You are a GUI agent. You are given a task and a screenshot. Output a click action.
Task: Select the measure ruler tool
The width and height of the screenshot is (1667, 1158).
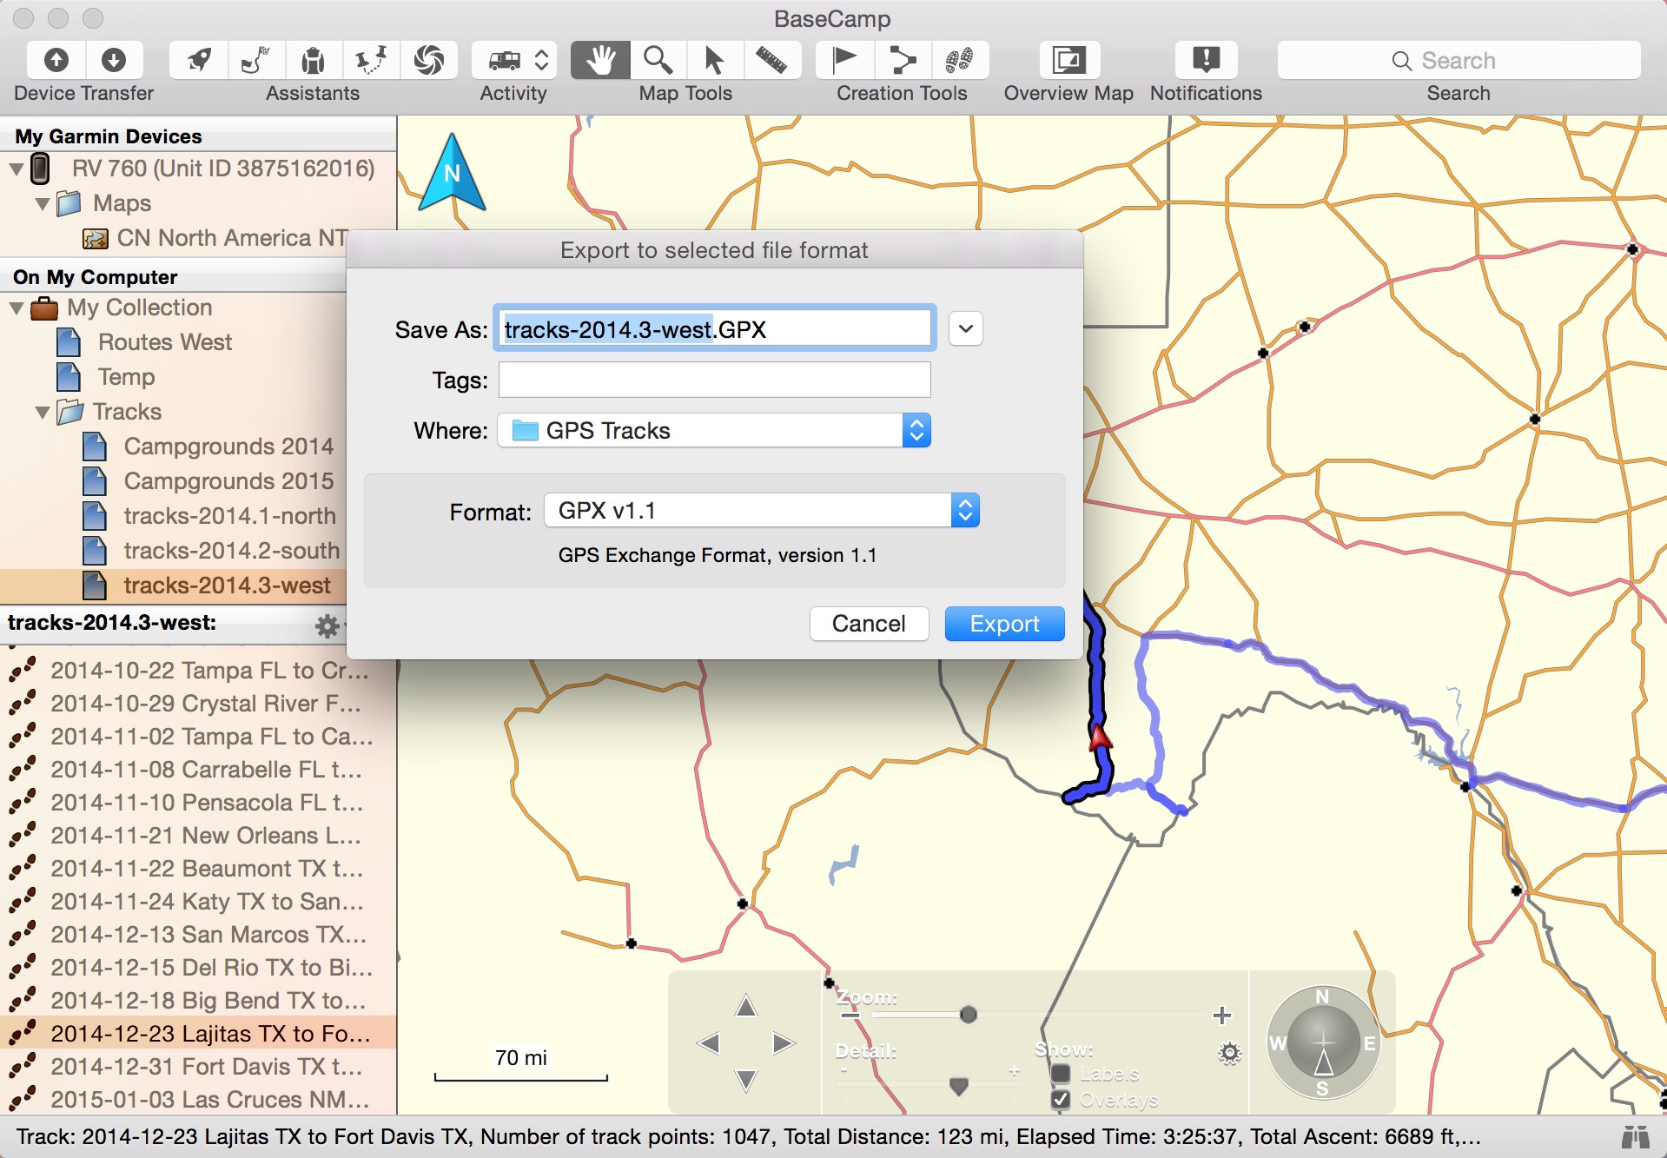coord(771,60)
